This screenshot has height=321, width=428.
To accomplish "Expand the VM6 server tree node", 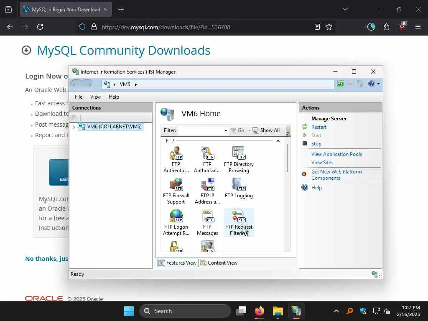I will coord(74,127).
